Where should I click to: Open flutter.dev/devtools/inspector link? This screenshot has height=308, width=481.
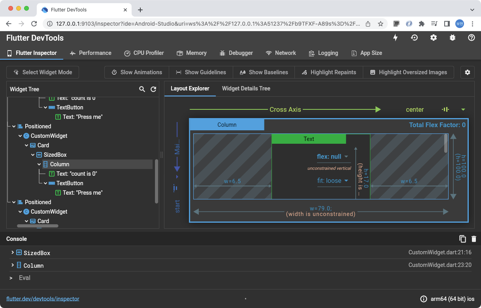coord(43,299)
